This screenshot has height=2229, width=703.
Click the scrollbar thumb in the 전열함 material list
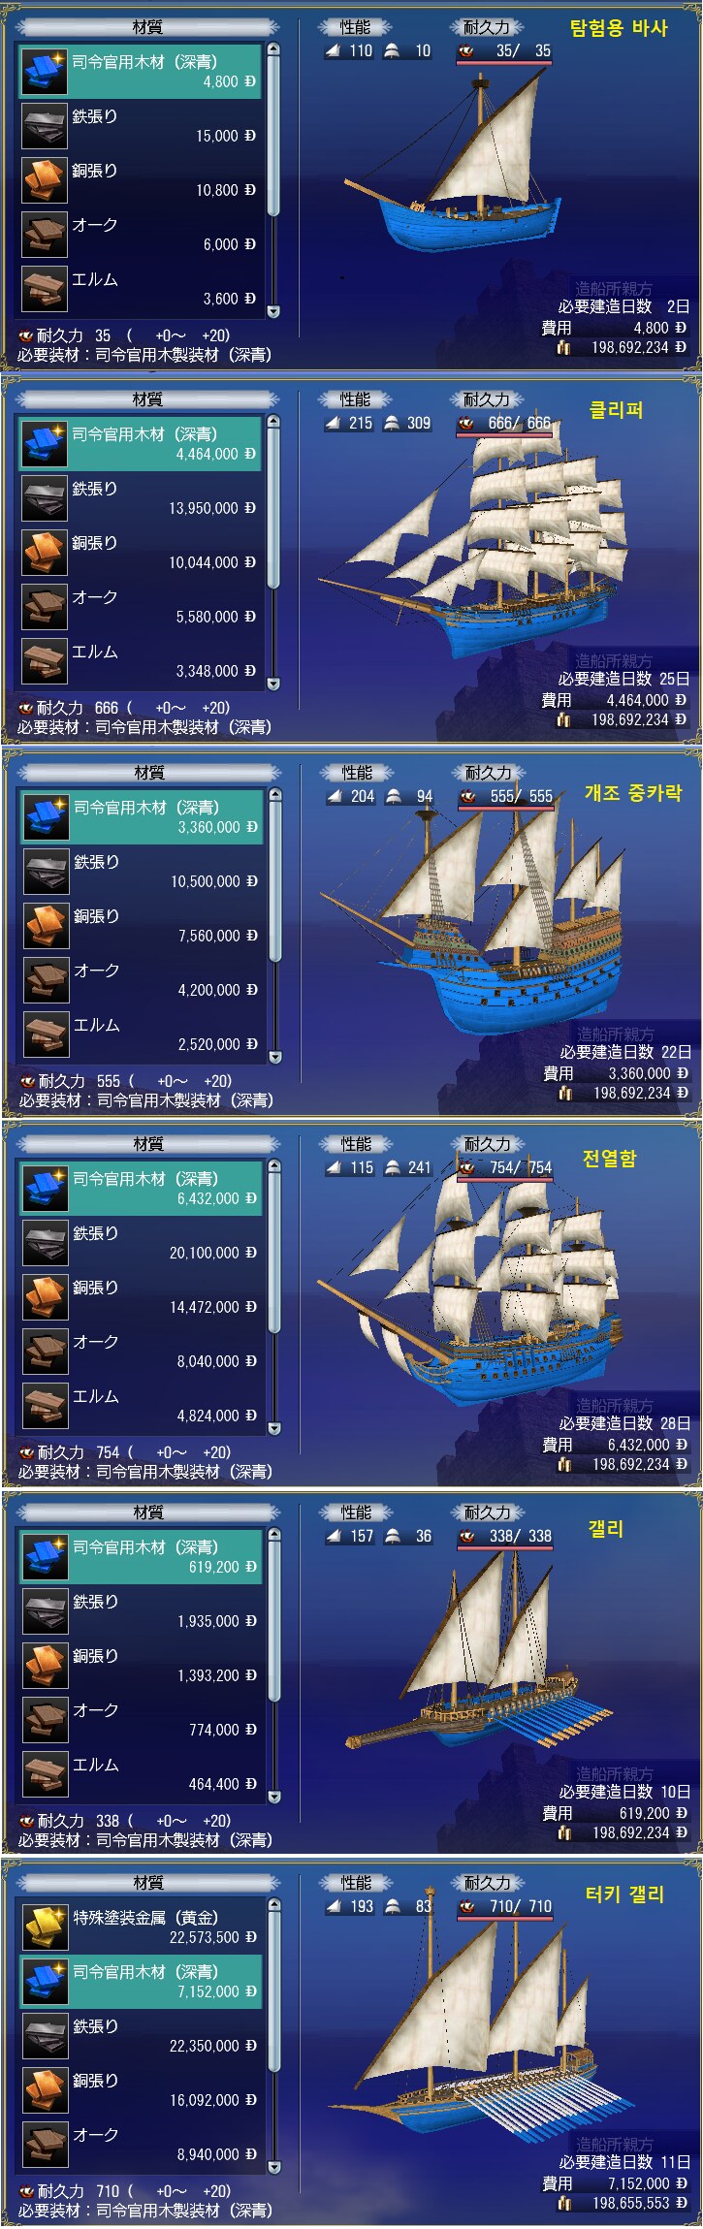(274, 1250)
